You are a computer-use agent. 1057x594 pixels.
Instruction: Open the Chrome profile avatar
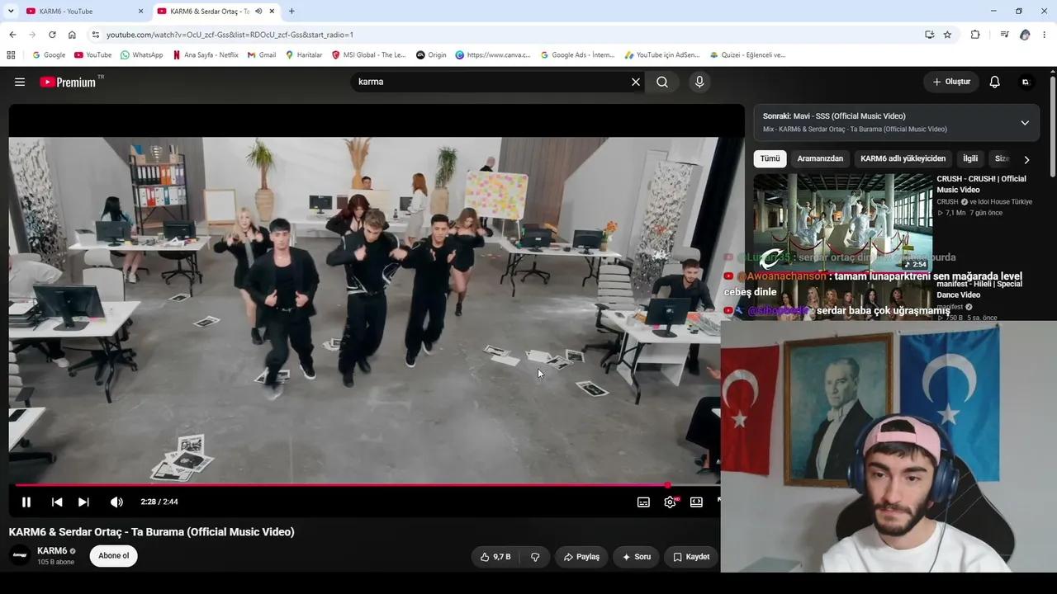[1025, 35]
